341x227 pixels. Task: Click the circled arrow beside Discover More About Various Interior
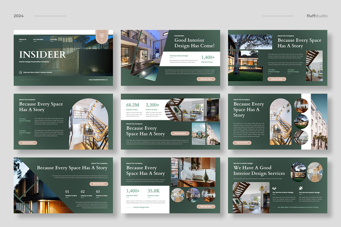[x=20, y=72]
